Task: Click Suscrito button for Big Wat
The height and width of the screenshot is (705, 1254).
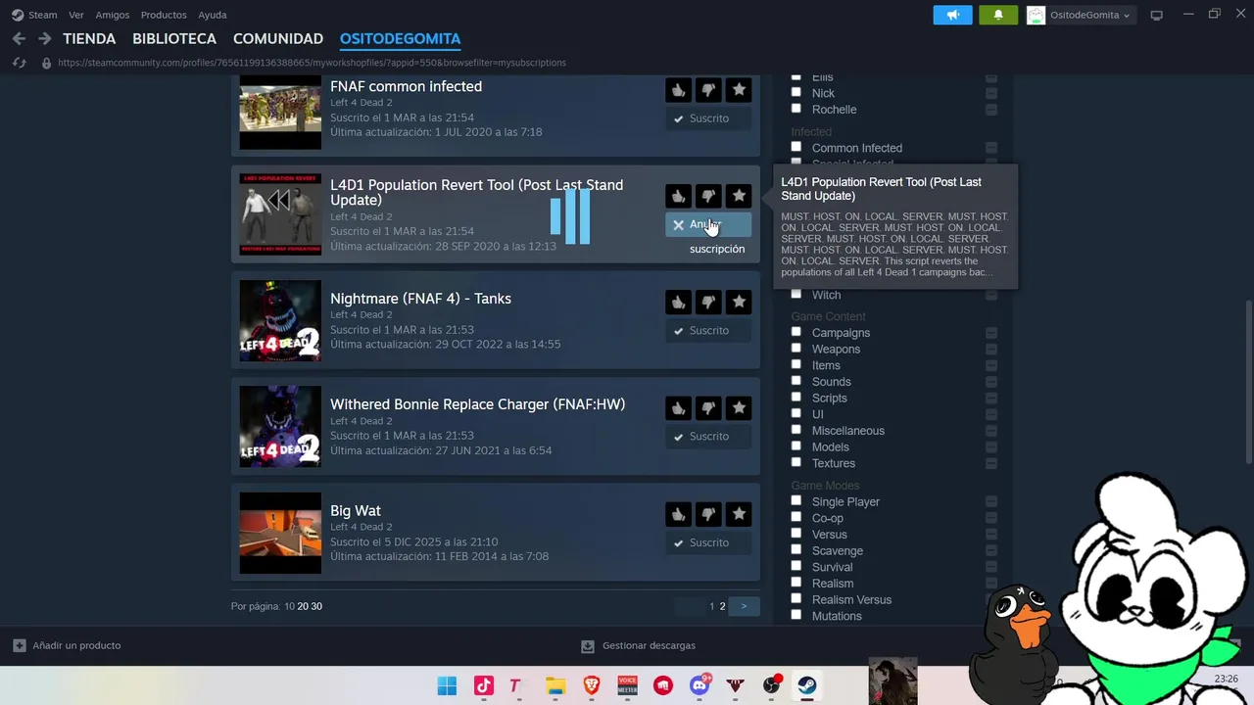Action: pos(708,542)
